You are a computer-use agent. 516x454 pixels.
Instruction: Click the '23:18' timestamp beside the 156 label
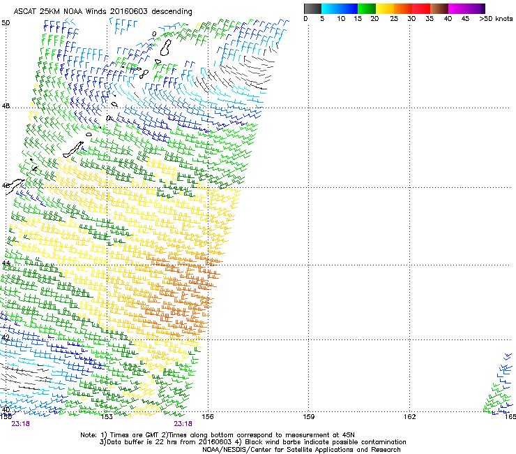(x=183, y=424)
